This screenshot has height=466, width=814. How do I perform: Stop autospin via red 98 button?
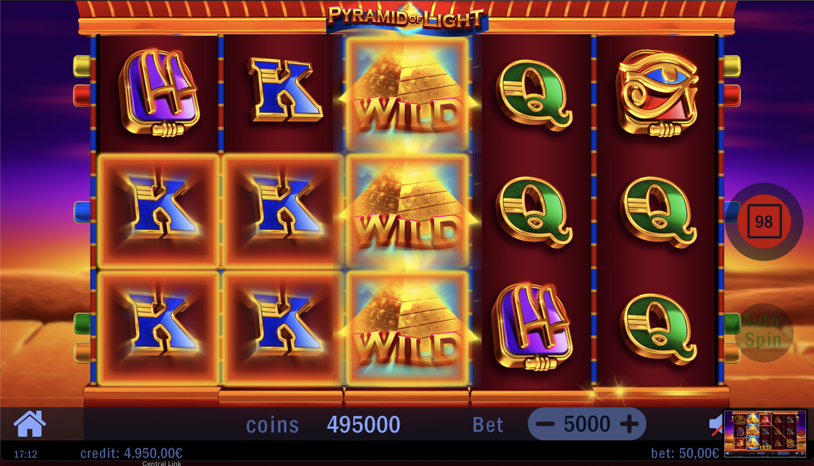(764, 221)
